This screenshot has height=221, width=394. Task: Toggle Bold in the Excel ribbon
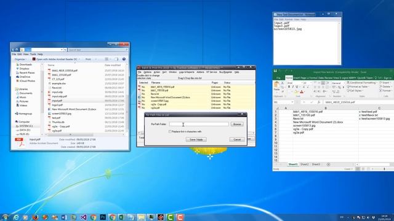pos(289,87)
